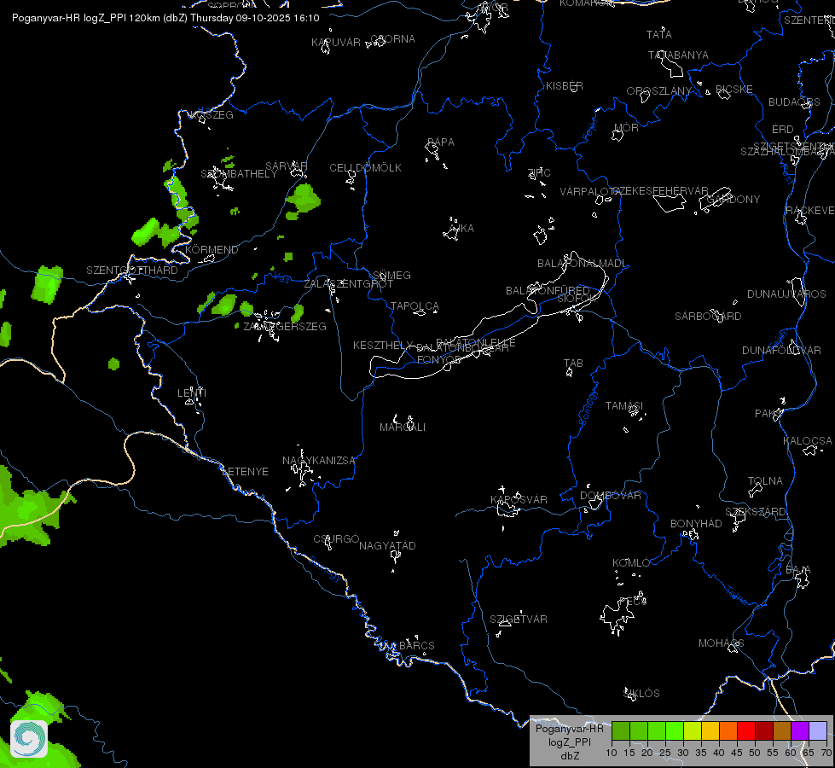Click the radar title text Poganyvar-HR logZ_PPI 120km
This screenshot has width=835, height=768.
click(86, 18)
